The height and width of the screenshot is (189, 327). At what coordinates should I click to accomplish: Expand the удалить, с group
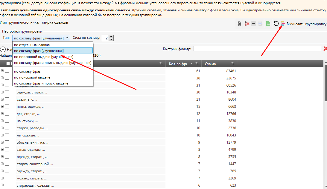(2, 99)
